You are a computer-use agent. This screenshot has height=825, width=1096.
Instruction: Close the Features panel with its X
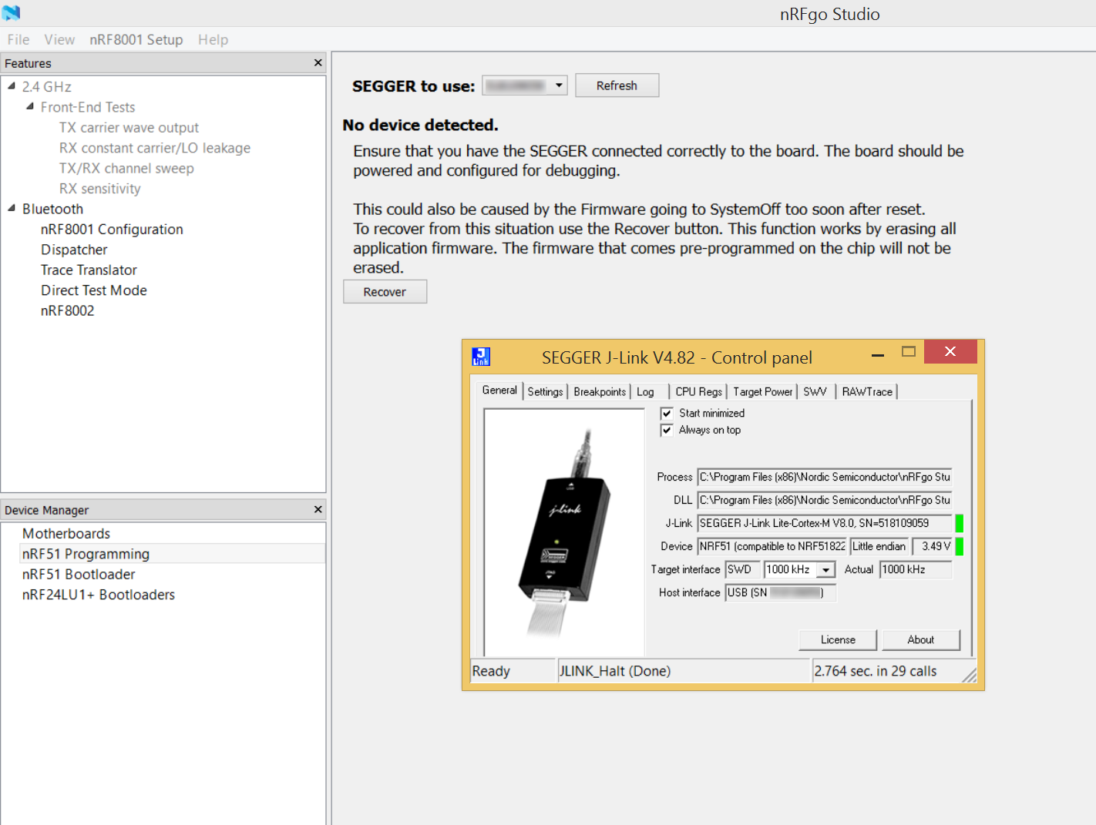[x=318, y=62]
